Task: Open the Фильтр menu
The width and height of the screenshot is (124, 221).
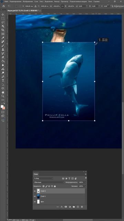Action: tap(57, 1)
